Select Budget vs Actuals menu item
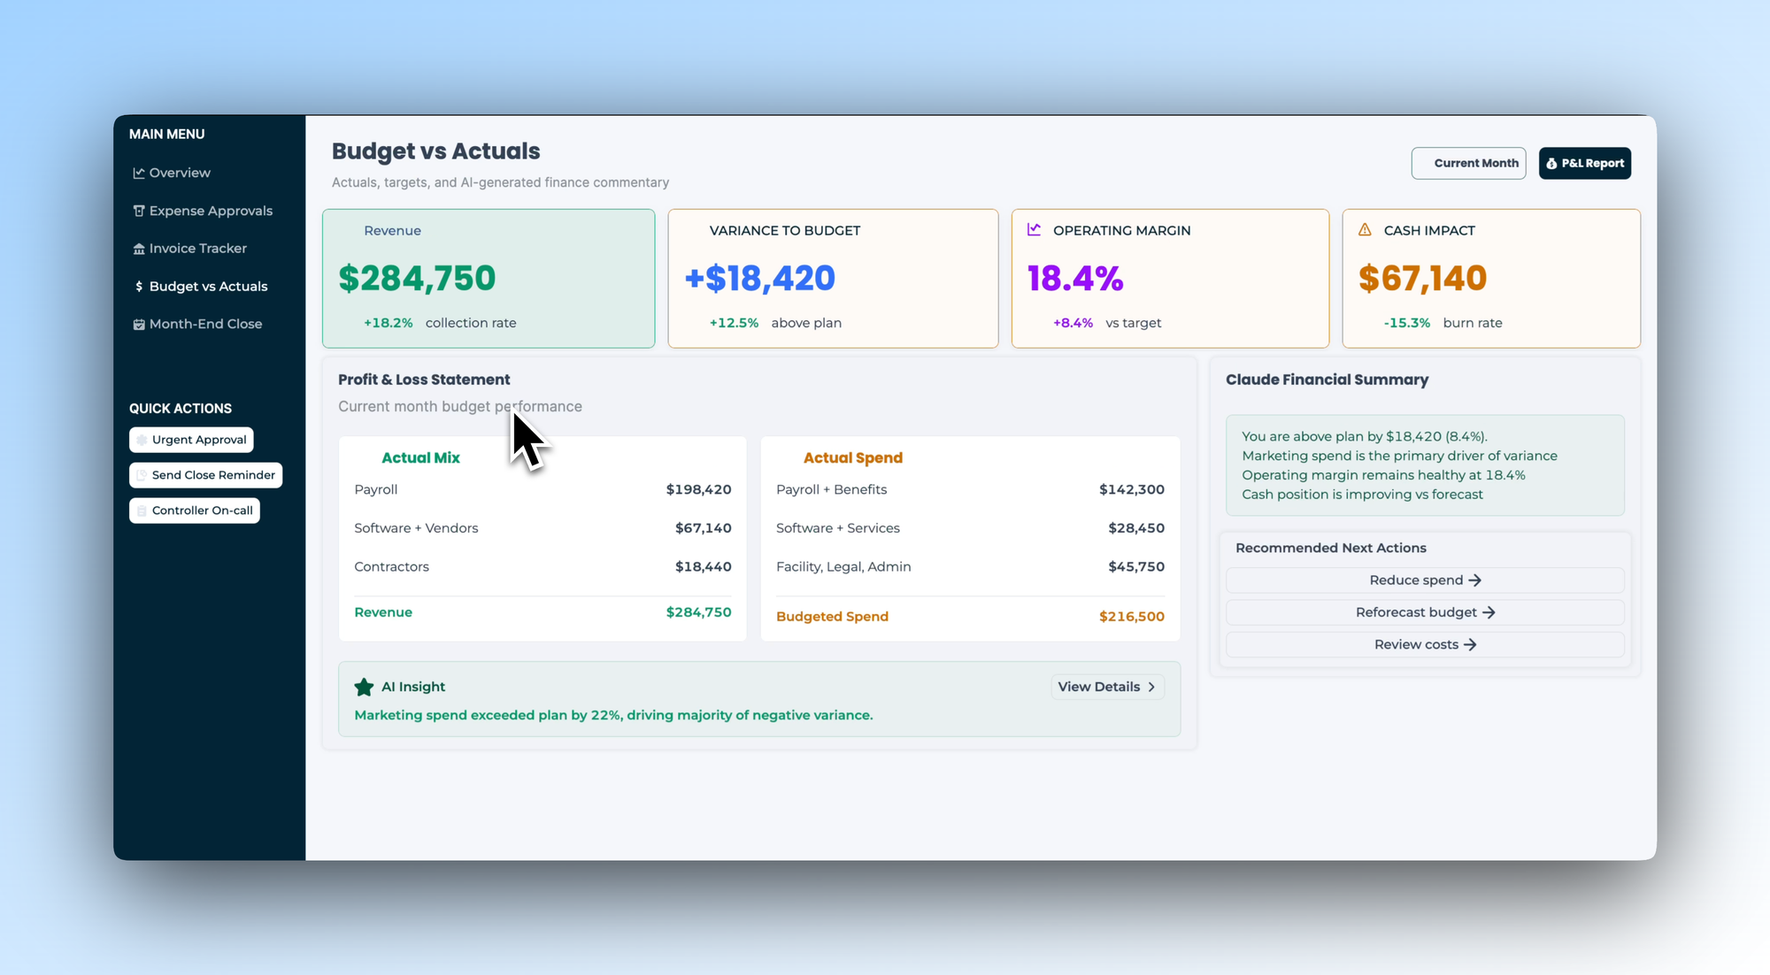 [201, 287]
